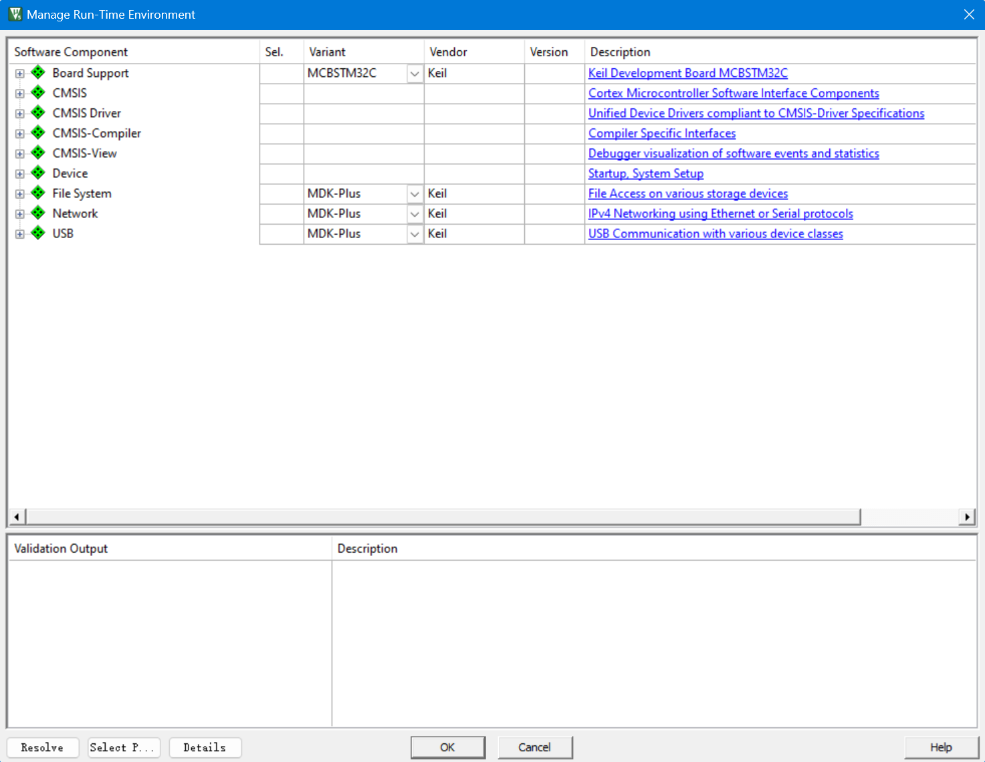This screenshot has height=762, width=985.
Task: Click the Keil vendor cell in Board Support row
Action: (x=474, y=73)
